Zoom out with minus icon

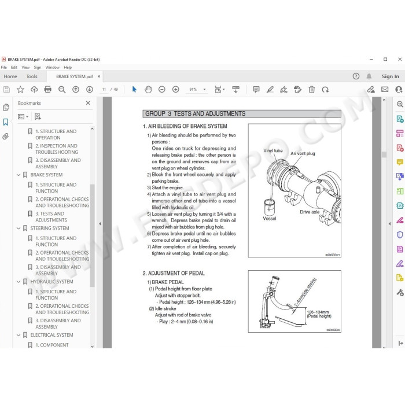click(x=161, y=90)
